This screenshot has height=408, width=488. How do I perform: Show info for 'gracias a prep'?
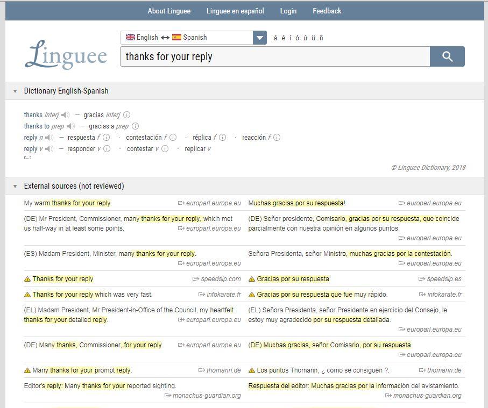coord(136,126)
